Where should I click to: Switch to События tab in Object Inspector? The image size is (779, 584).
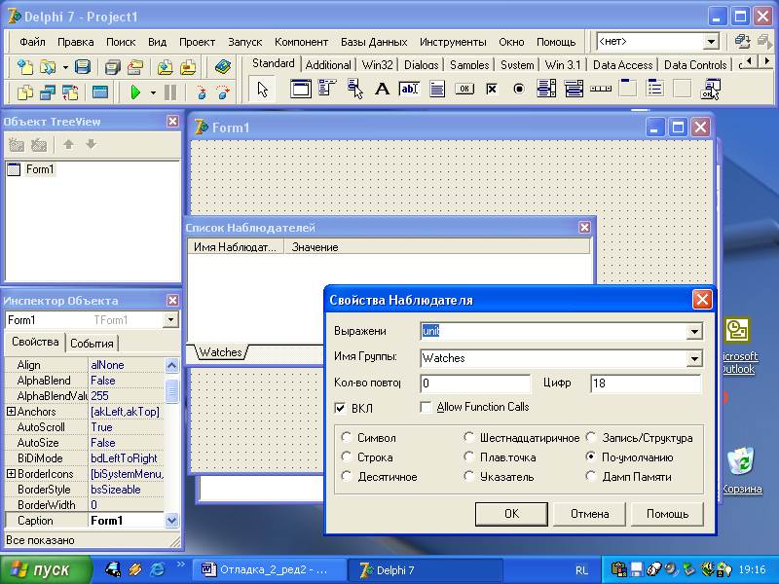(x=92, y=344)
